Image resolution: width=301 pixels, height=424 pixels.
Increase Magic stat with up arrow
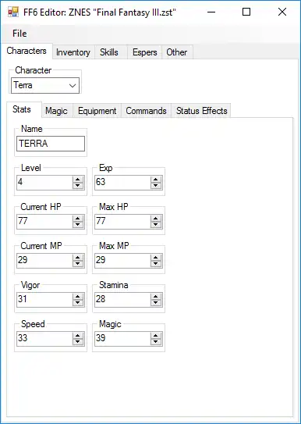click(156, 335)
